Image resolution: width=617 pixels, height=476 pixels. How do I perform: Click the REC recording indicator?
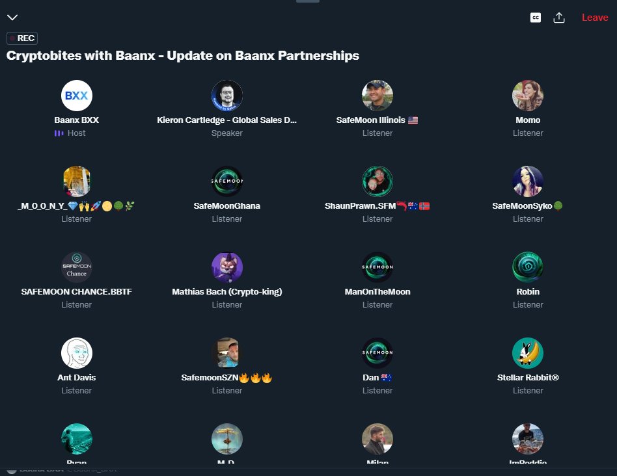click(21, 38)
